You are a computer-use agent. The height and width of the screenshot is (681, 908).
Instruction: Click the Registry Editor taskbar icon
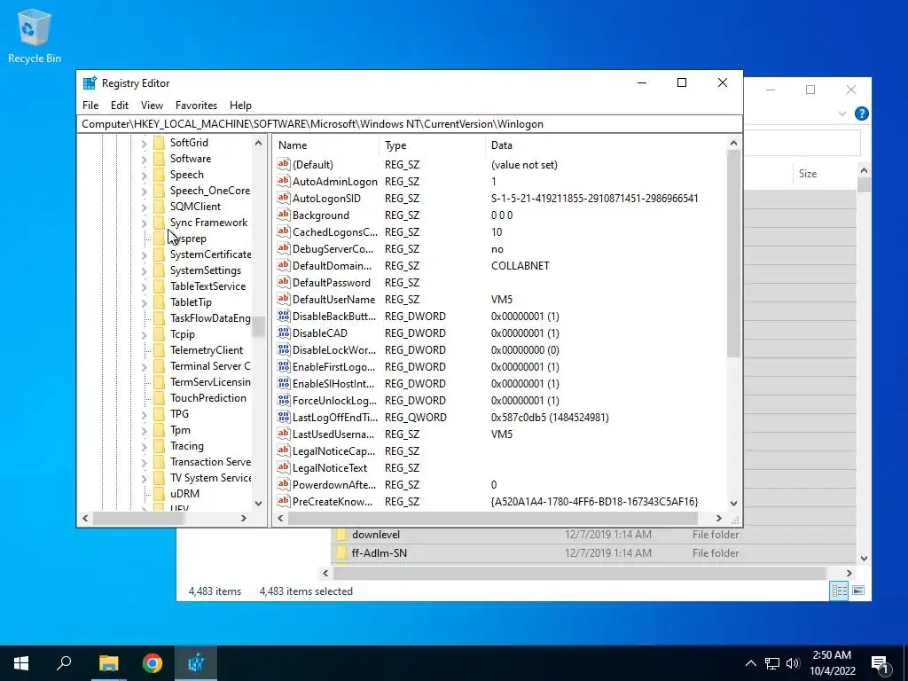tap(196, 663)
